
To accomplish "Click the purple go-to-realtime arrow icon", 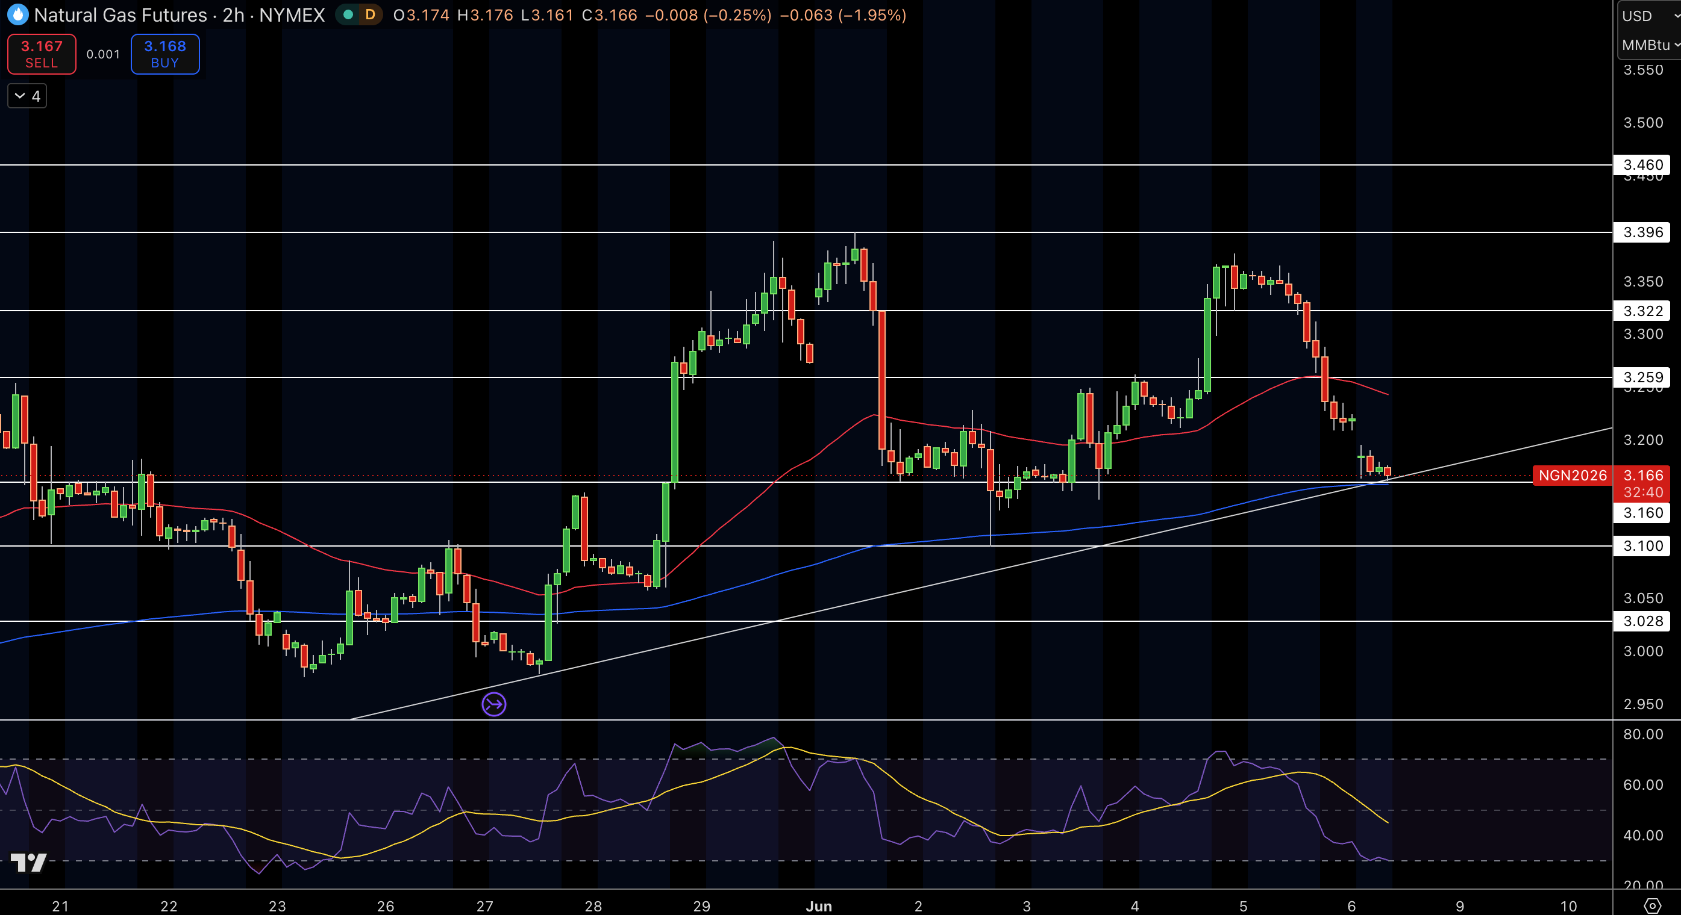I will tap(493, 704).
